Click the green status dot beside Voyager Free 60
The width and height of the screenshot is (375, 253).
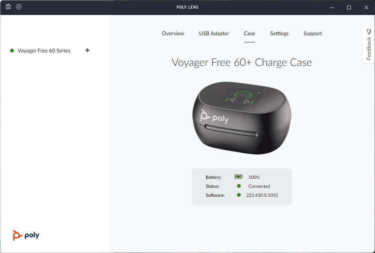coord(12,51)
